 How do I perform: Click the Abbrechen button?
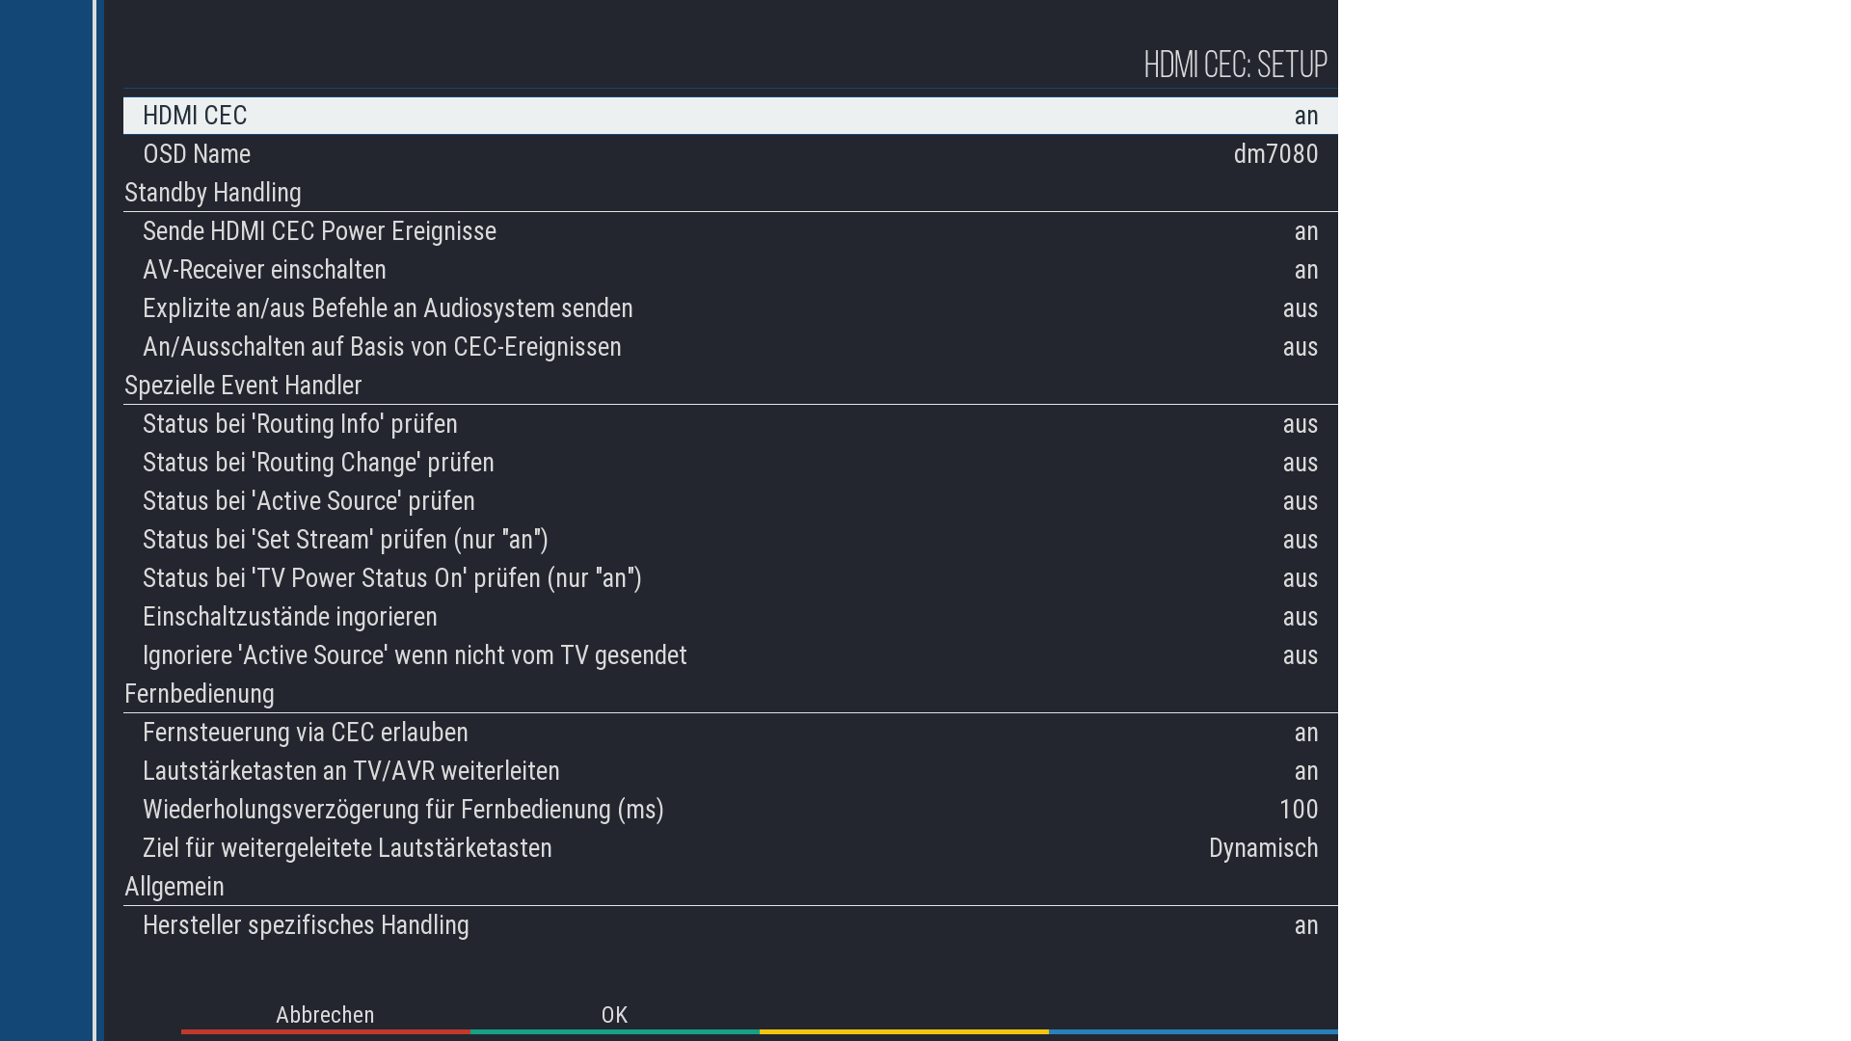tap(325, 1016)
